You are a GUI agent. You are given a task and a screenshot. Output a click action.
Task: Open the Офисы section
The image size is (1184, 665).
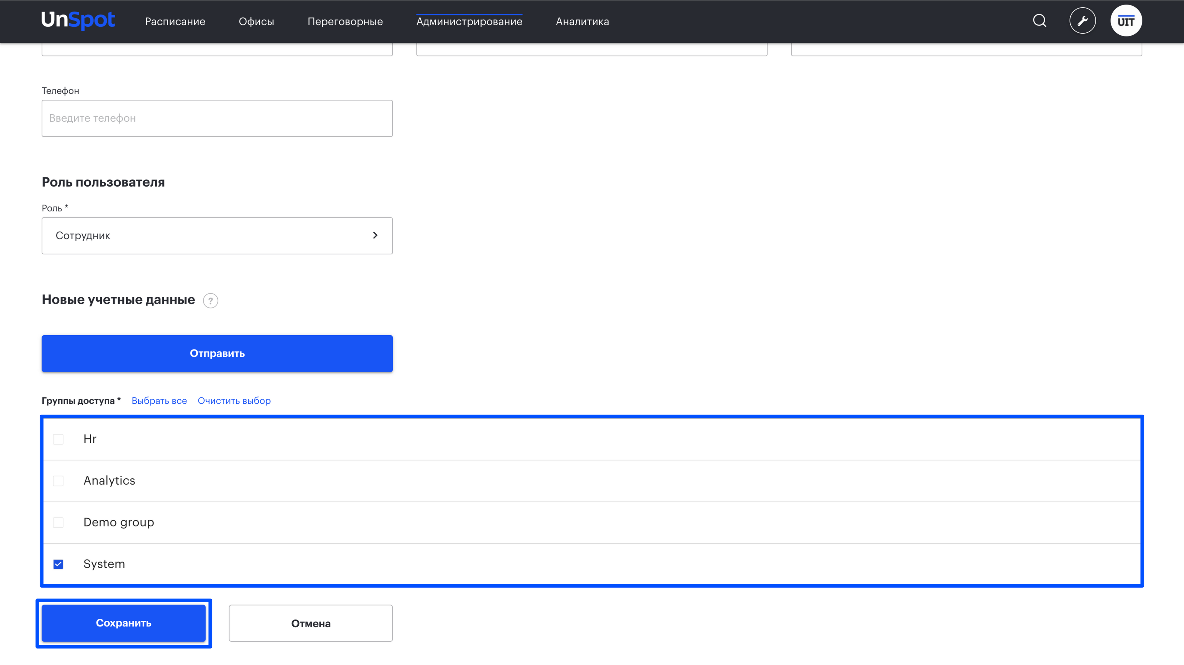[x=256, y=21]
